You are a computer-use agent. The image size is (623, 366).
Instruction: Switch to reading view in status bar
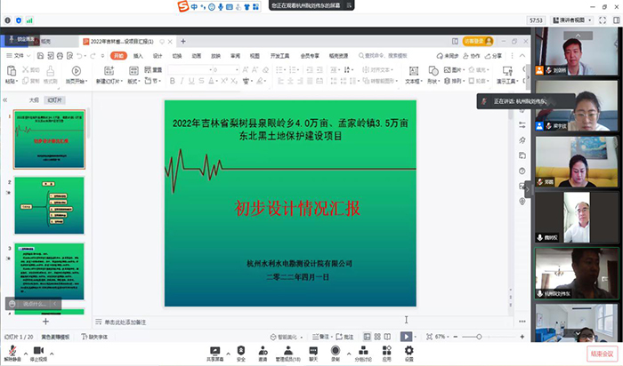[387, 337]
